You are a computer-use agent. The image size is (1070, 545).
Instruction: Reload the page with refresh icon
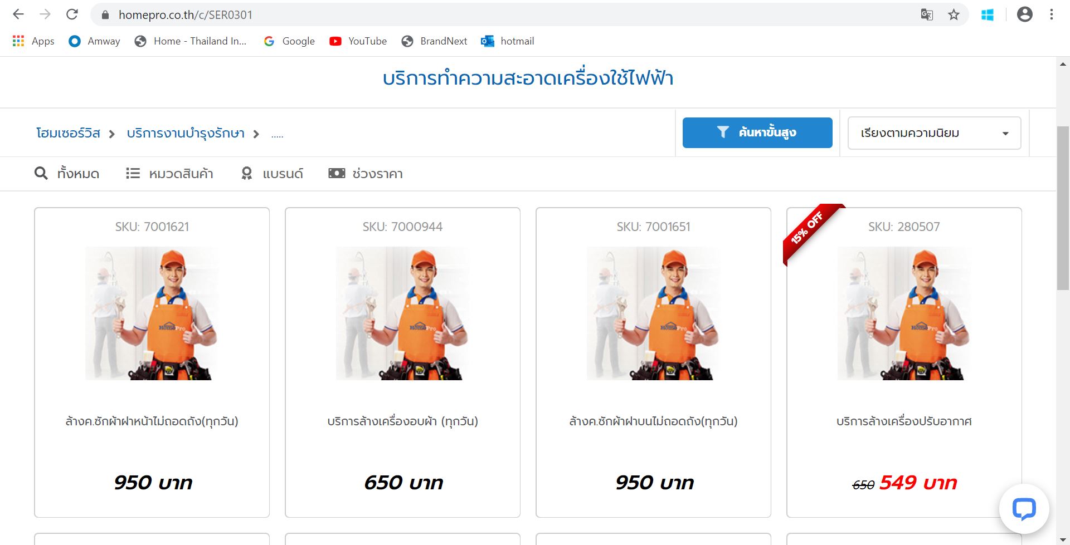coord(72,14)
